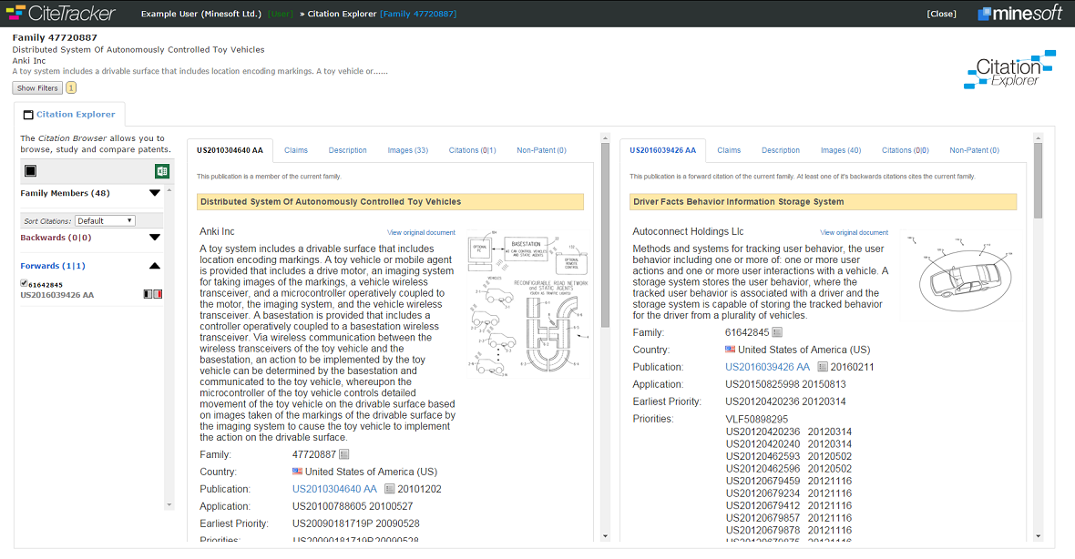Open the Images (33) tab

click(x=408, y=150)
